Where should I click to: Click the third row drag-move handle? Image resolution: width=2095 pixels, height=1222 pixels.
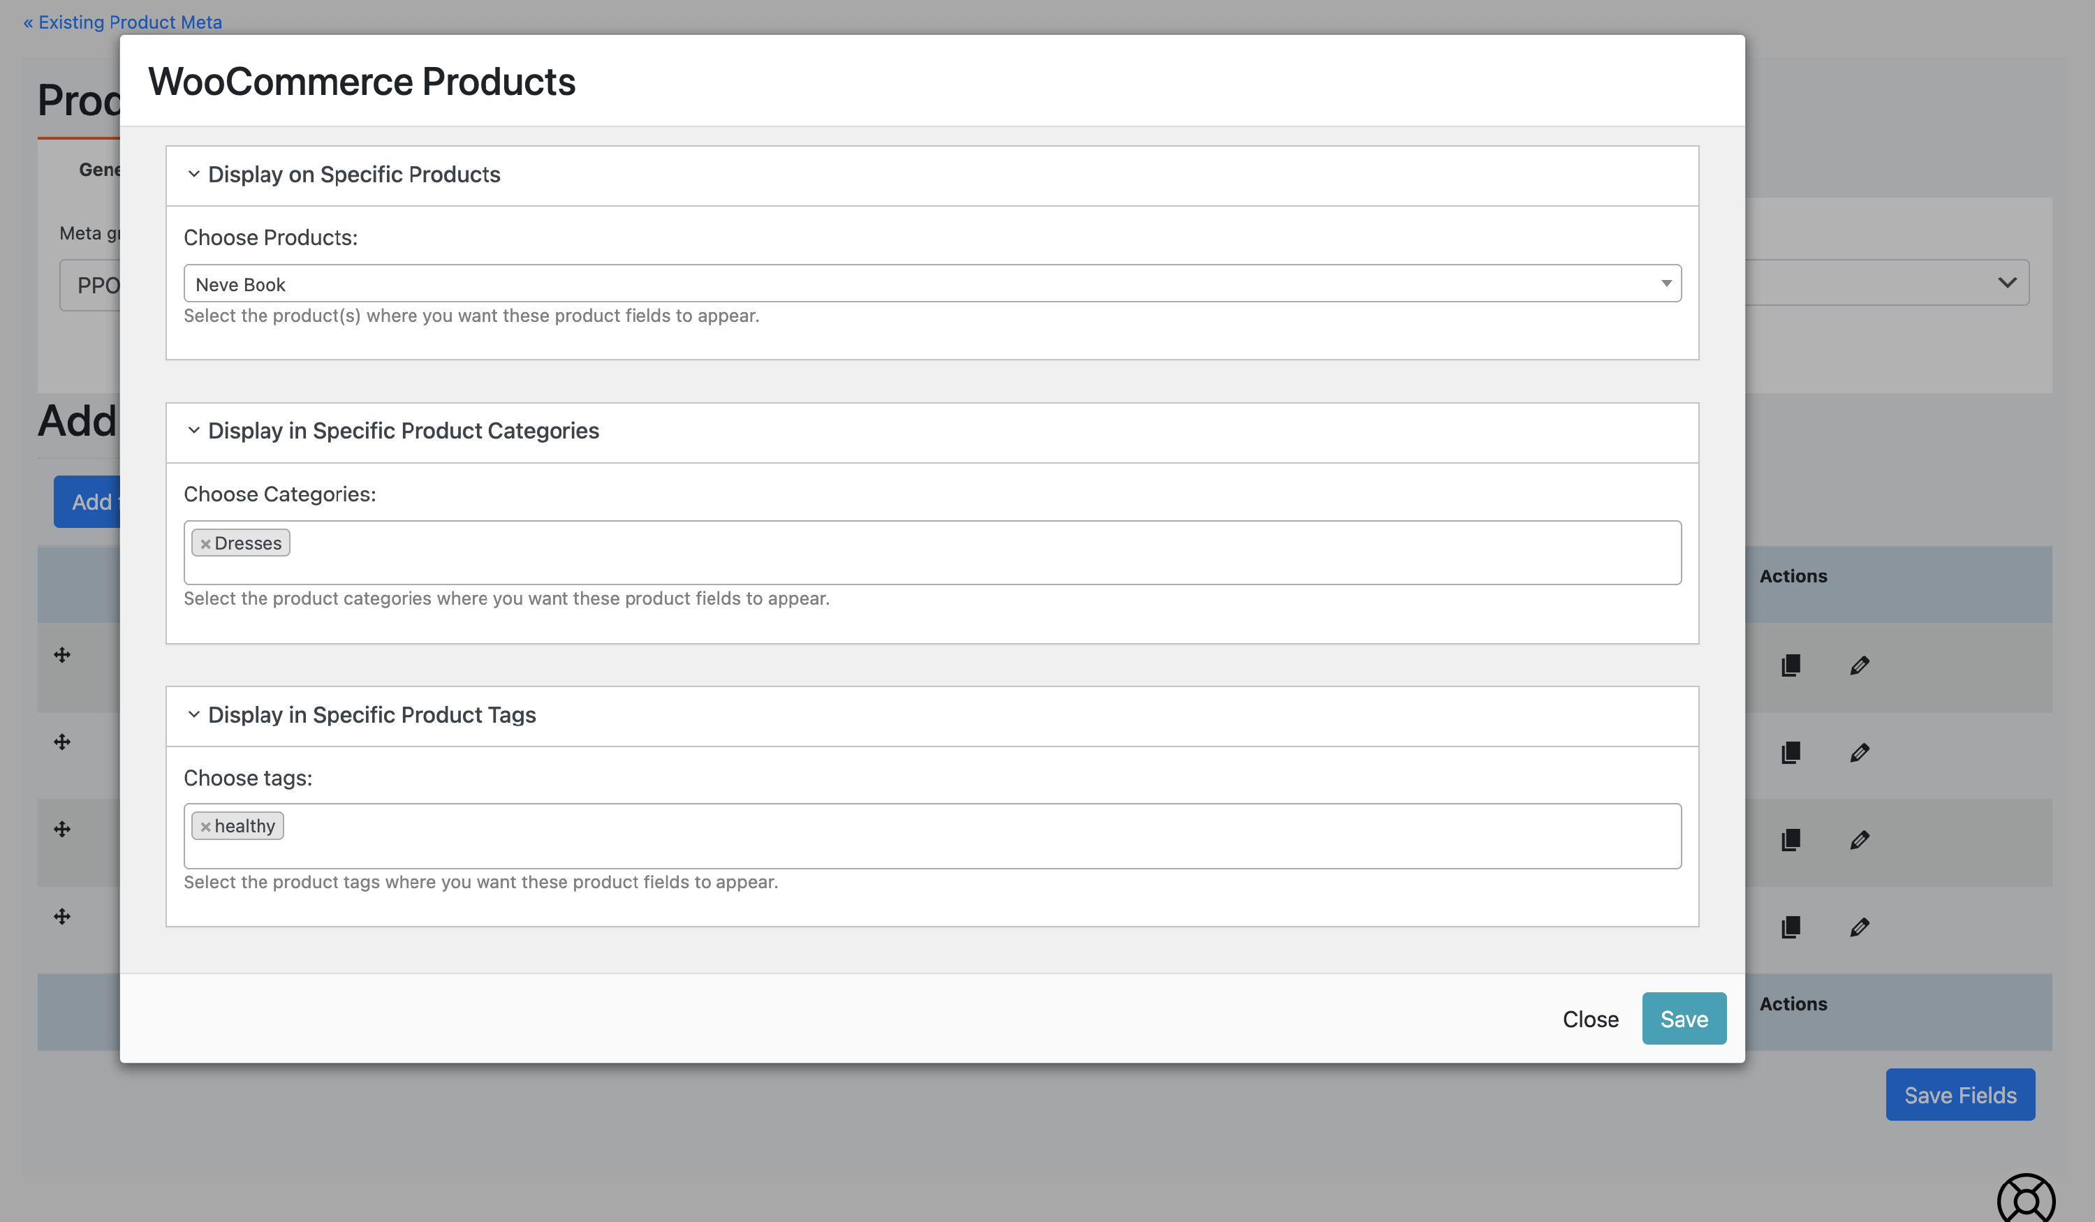click(62, 829)
